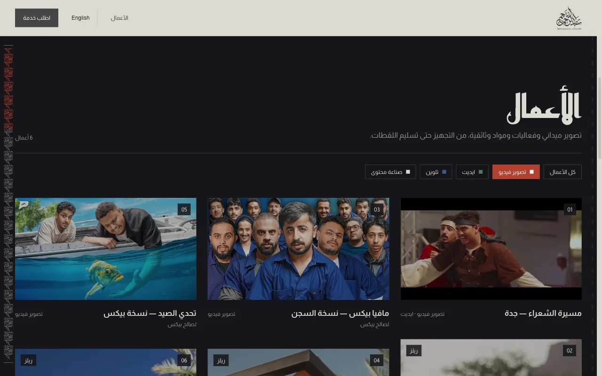Screen dimensions: 602x376
Task: Click the title مافيا بيكس — نسخة السجن
Action: pyautogui.click(x=340, y=313)
